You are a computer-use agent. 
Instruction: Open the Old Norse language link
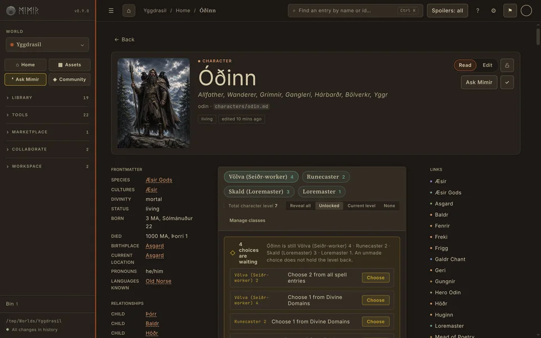158,281
